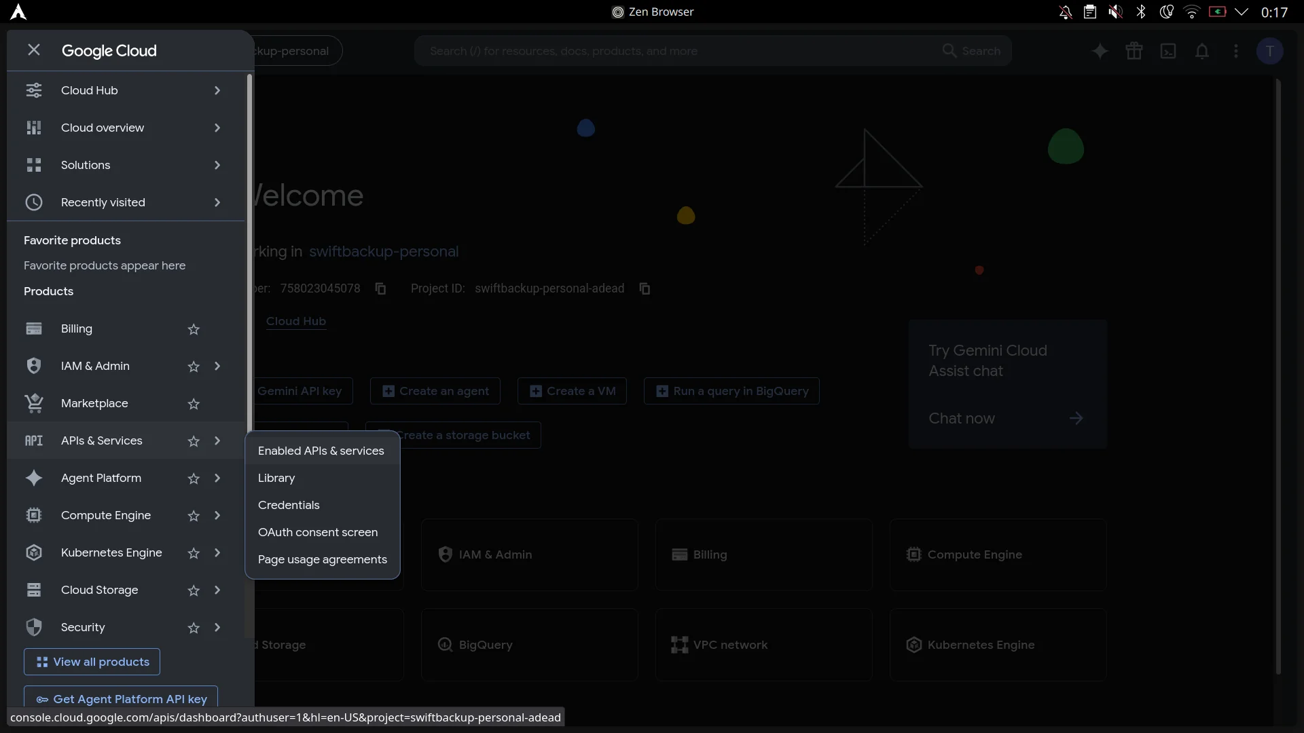Click the Cloud overview icon

coord(34,128)
